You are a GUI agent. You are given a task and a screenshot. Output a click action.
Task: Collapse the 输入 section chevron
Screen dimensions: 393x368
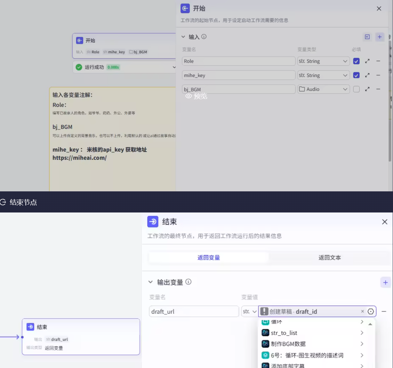click(183, 37)
